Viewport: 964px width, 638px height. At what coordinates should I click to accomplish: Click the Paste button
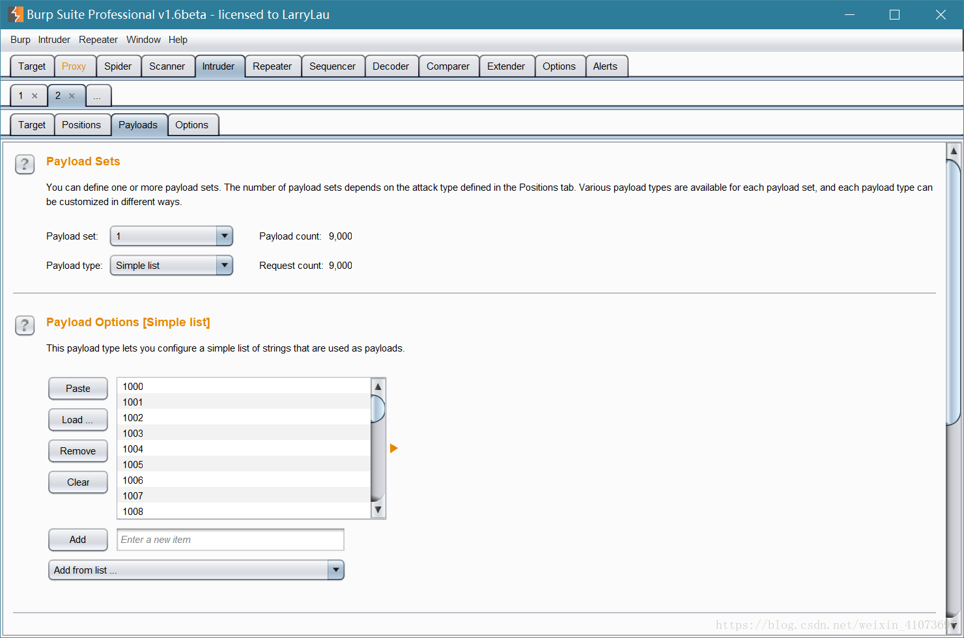78,388
